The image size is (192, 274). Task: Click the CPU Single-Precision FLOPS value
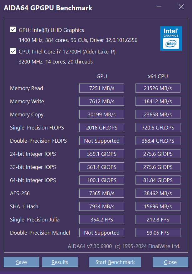[158, 128]
